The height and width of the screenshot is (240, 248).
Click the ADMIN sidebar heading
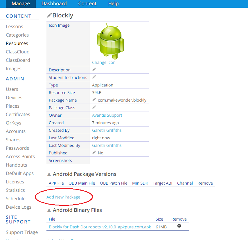click(15, 79)
